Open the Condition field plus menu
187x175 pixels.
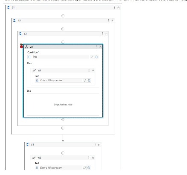click(96, 57)
